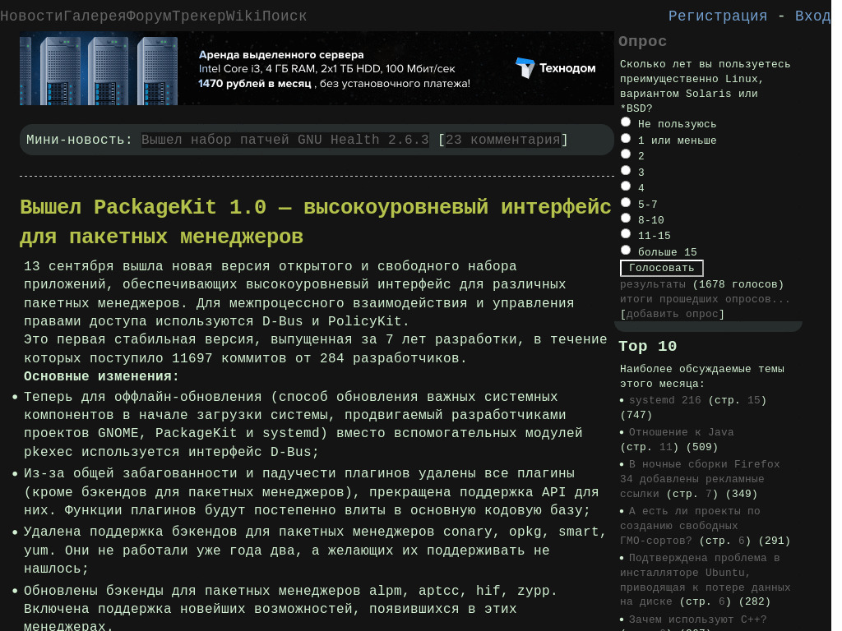Viewport: 842px width, 631px height.
Task: Click the Технодом logo in the banner
Action: coord(555,68)
